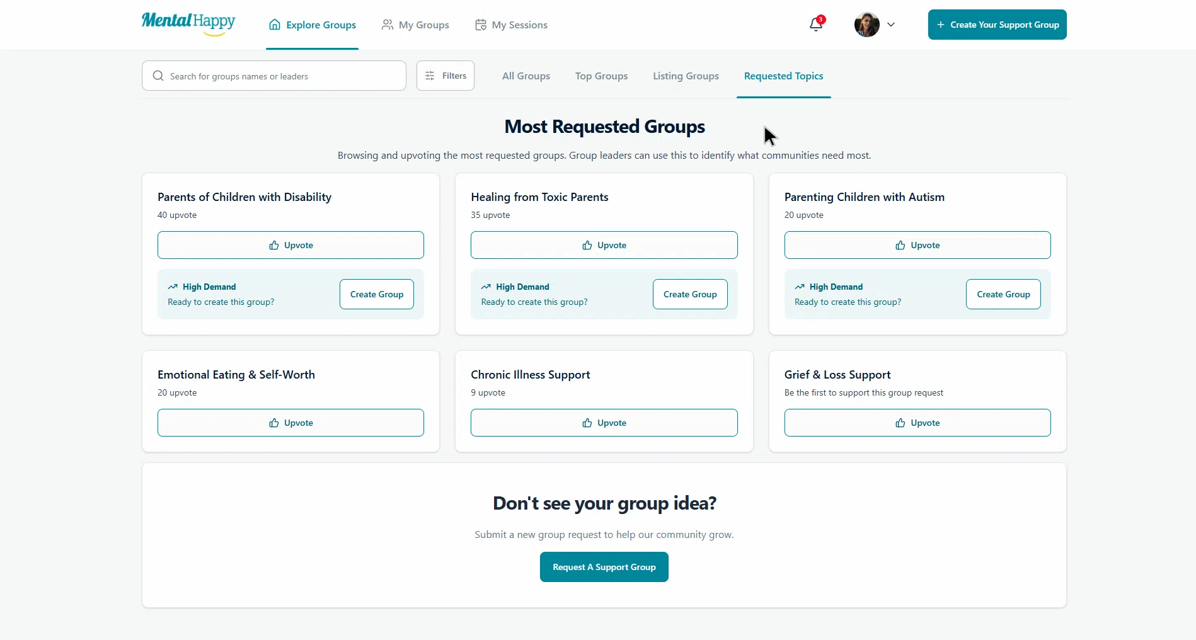The width and height of the screenshot is (1196, 640).
Task: Click the Most Requested Groups heading
Action: [604, 127]
